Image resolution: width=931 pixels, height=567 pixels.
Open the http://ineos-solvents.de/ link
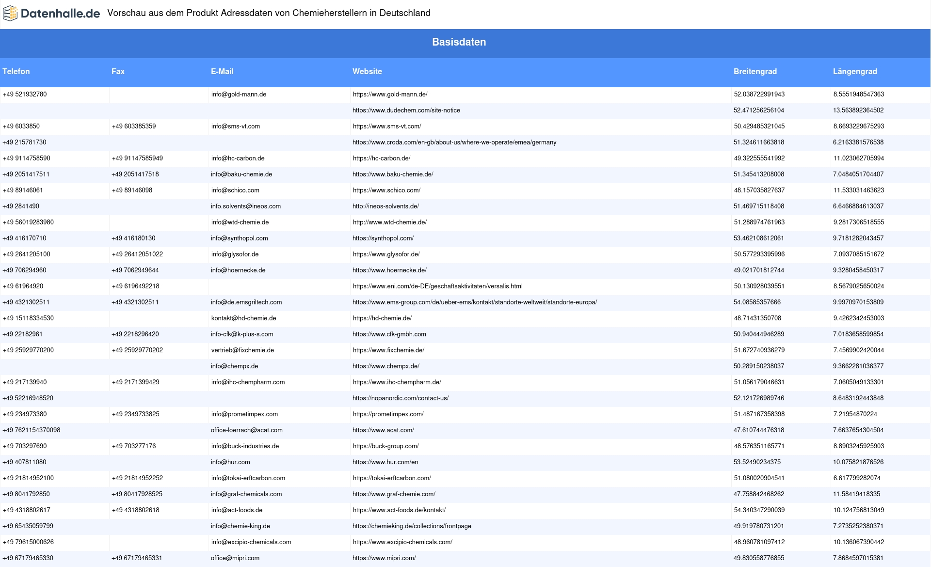[x=385, y=206]
